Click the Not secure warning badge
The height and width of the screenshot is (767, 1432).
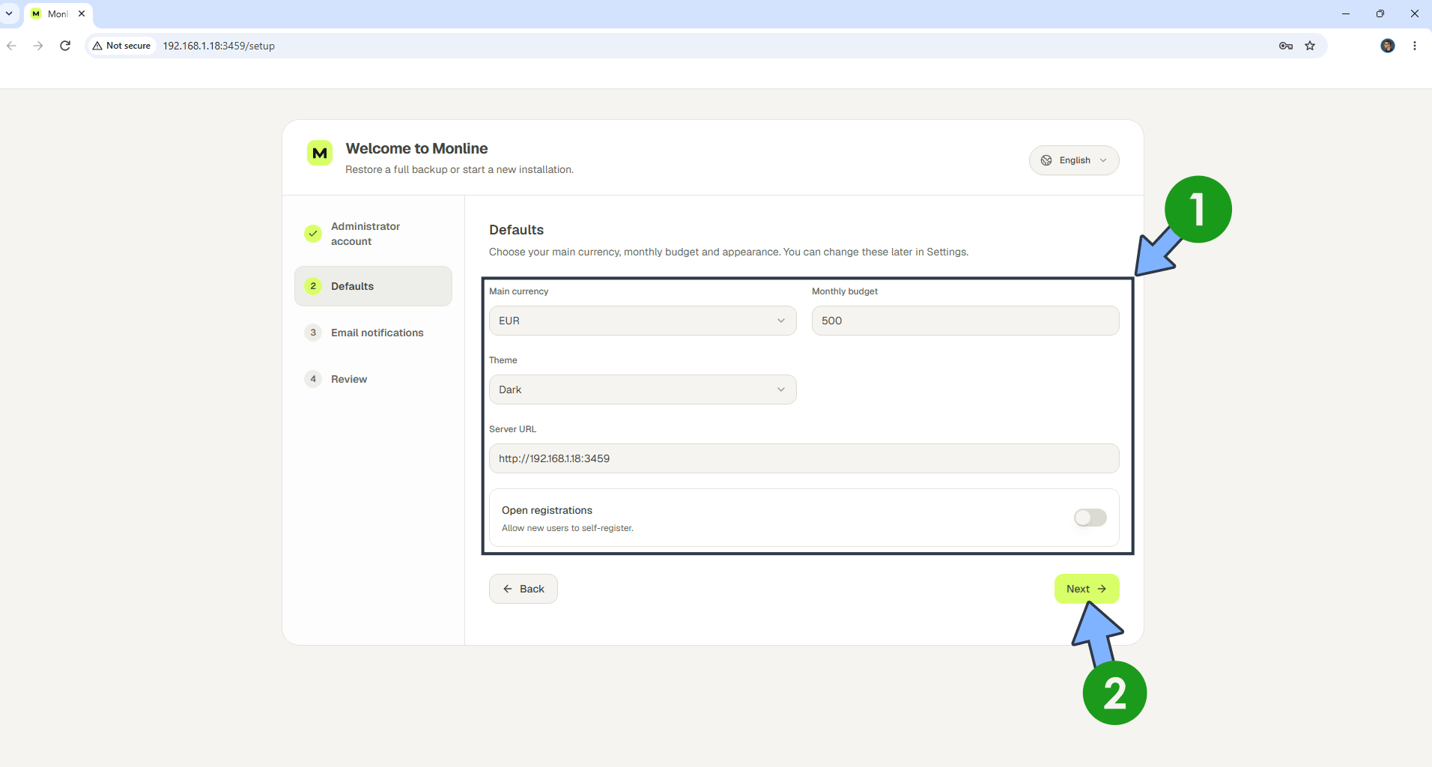click(x=121, y=46)
